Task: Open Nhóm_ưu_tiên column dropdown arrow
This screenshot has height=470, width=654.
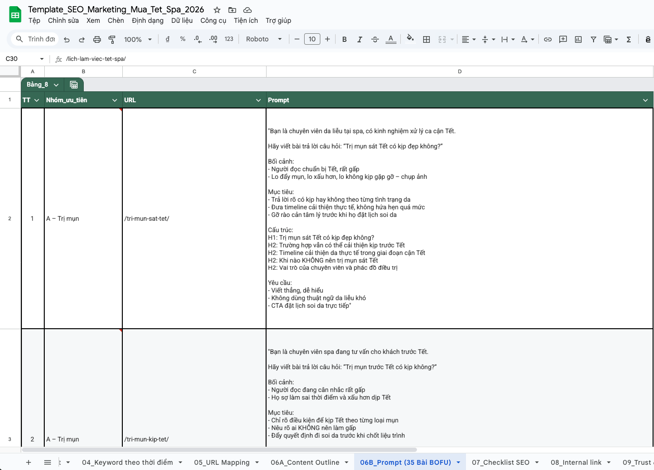Action: 115,100
